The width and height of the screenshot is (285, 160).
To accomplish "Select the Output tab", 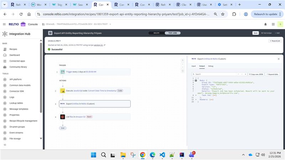I will (x=202, y=66).
